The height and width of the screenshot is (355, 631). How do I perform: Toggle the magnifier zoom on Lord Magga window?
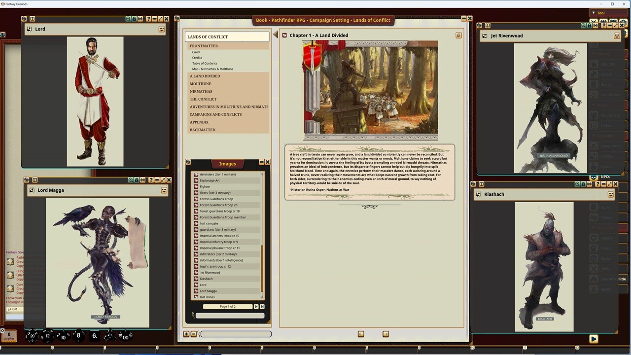131,180
